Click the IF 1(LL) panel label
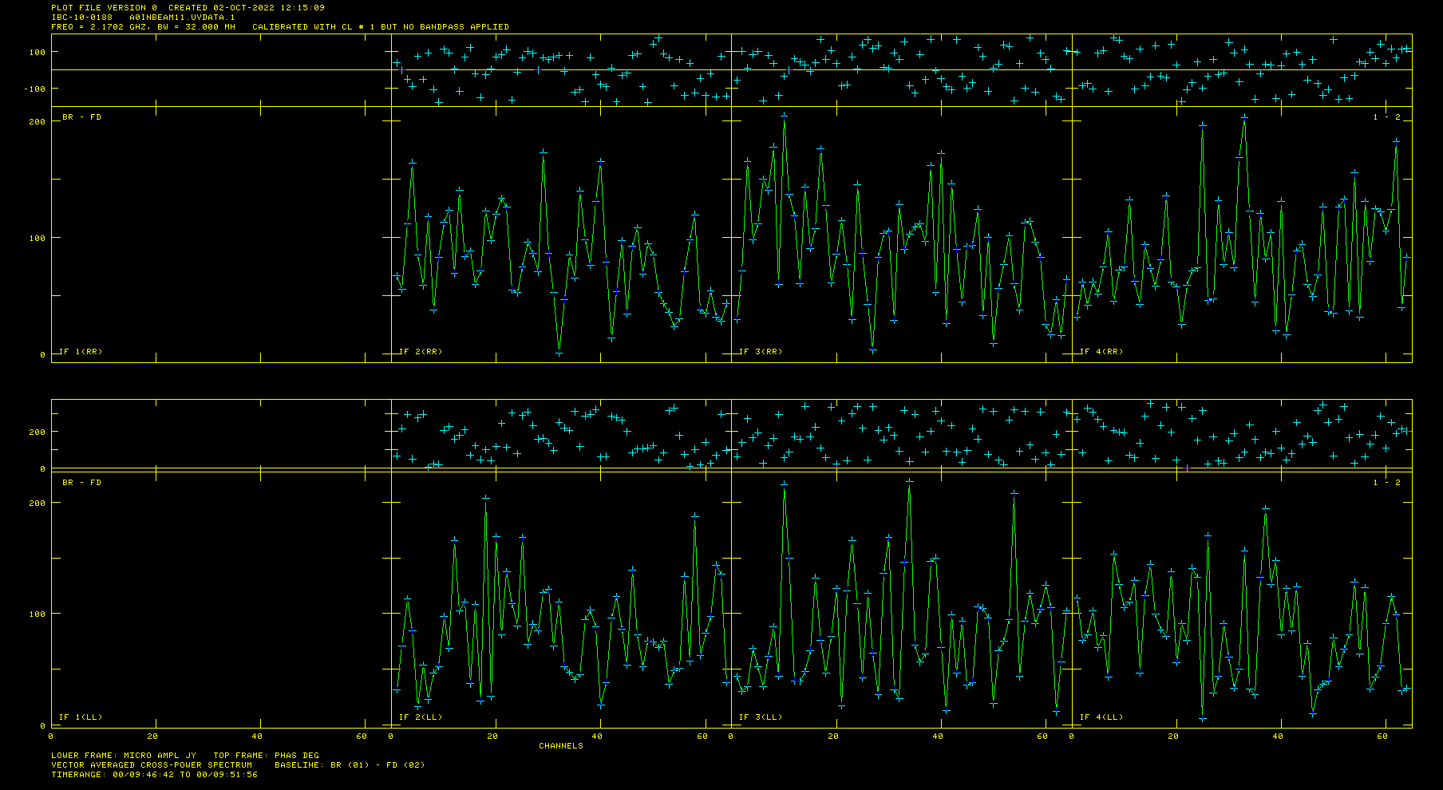The width and height of the screenshot is (1443, 790). 81,717
